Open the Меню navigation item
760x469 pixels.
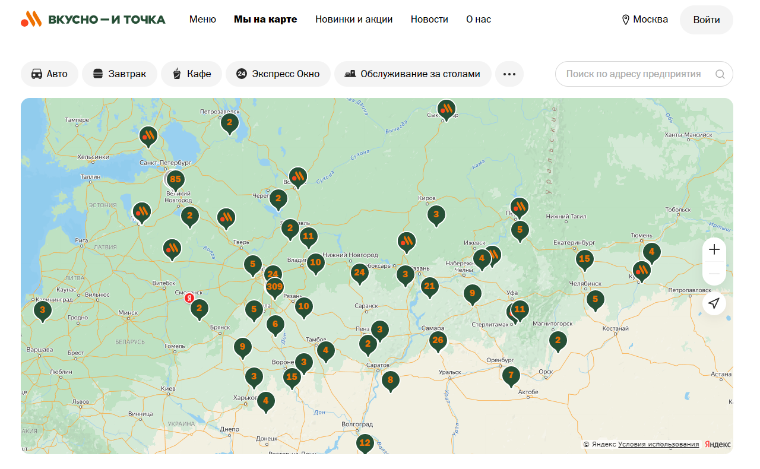[x=202, y=20]
